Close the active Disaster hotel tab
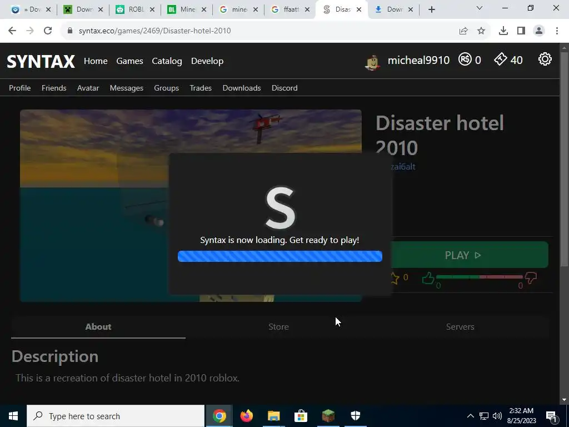 coord(359,10)
